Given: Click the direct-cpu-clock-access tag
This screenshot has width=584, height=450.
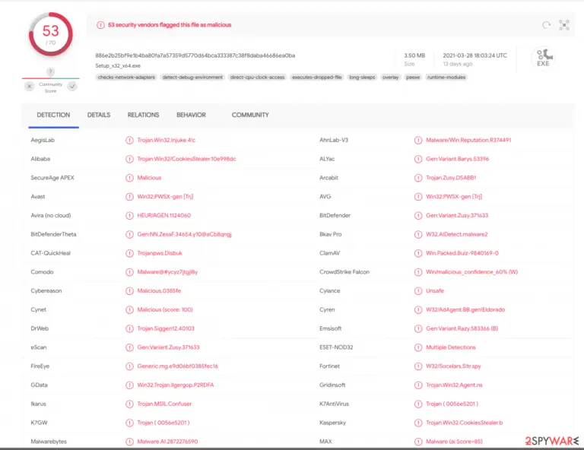Looking at the screenshot, I should [257, 78].
